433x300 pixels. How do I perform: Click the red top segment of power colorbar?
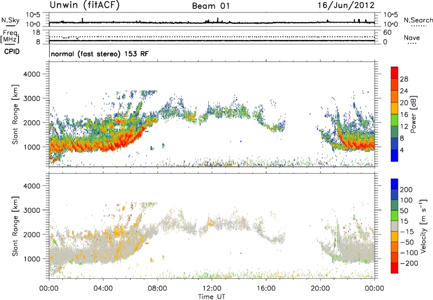pos(395,73)
